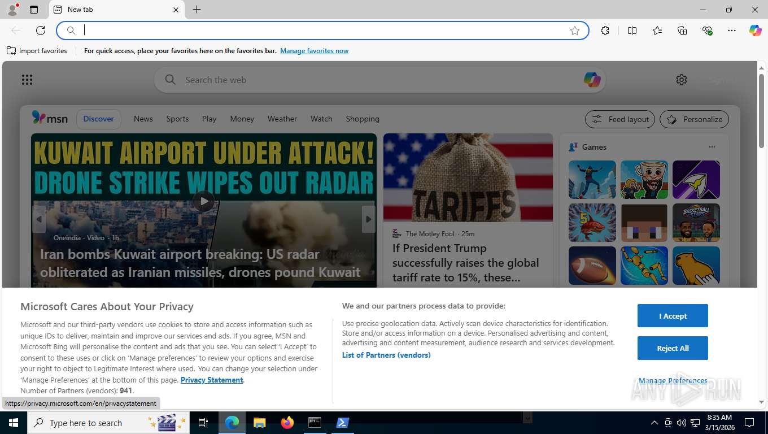The width and height of the screenshot is (768, 434).
Task: Open the Privacy Statement link
Action: tap(212, 380)
